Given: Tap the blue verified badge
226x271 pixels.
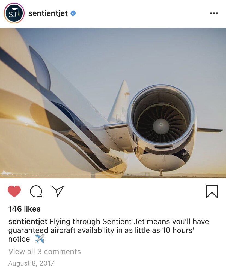Looking at the screenshot, I should pyautogui.click(x=73, y=13).
